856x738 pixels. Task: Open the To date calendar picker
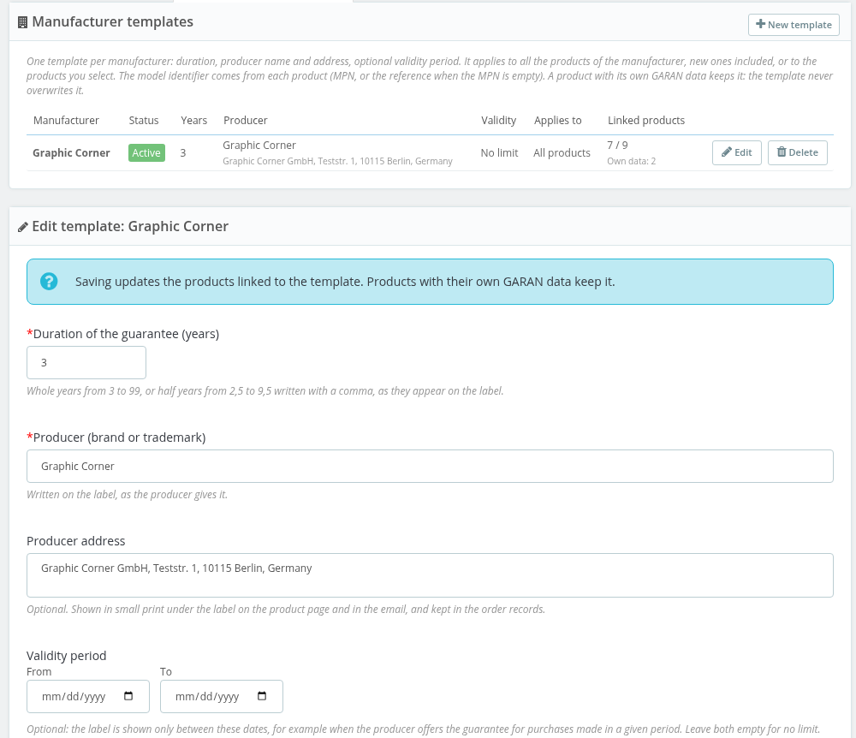click(x=261, y=696)
